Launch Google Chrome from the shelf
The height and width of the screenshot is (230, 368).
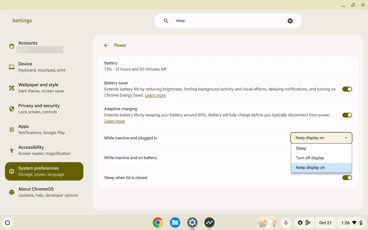coord(158,223)
